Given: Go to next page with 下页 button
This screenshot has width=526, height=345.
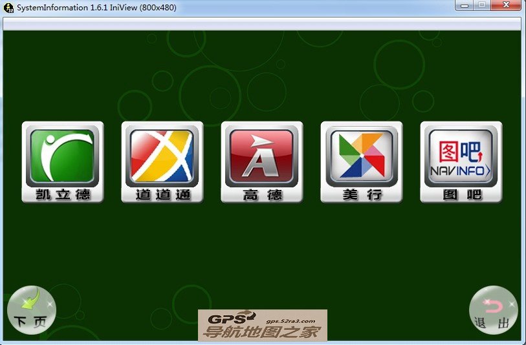Looking at the screenshot, I should tap(32, 310).
